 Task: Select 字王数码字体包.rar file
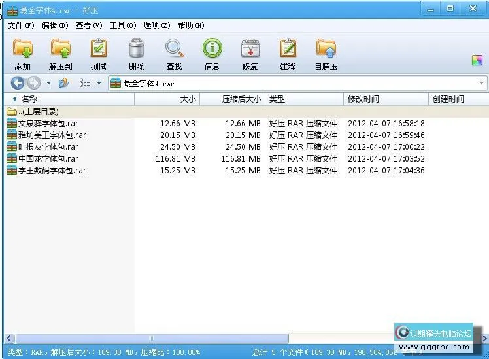pyautogui.click(x=52, y=170)
